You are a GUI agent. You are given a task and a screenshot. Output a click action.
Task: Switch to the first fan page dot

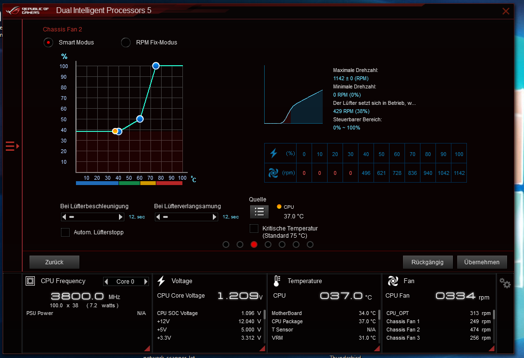tap(226, 244)
